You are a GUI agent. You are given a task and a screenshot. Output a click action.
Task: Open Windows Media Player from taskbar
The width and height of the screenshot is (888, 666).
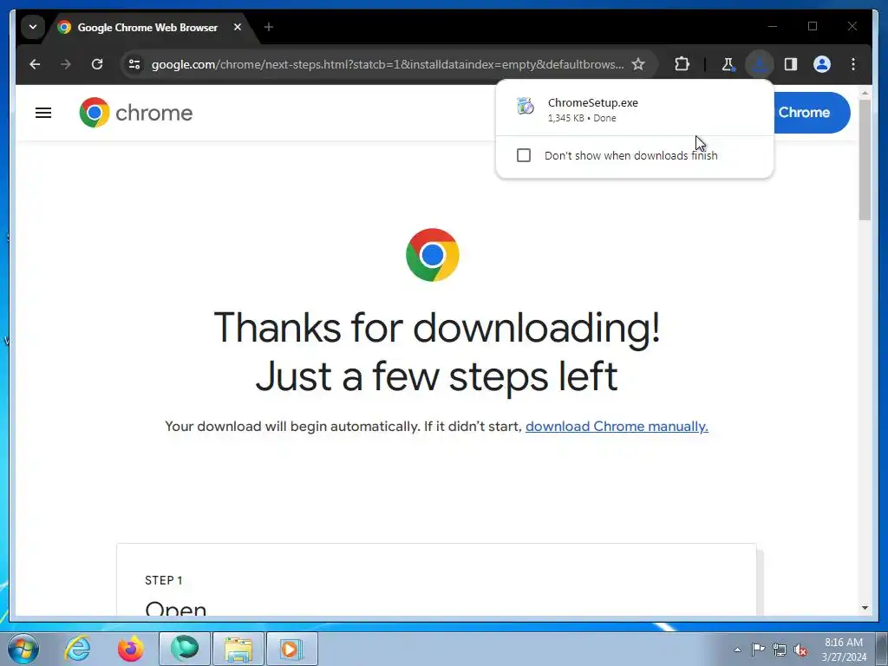[291, 649]
